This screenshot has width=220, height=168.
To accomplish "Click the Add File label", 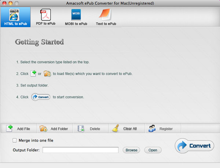I will (x=23, y=129).
